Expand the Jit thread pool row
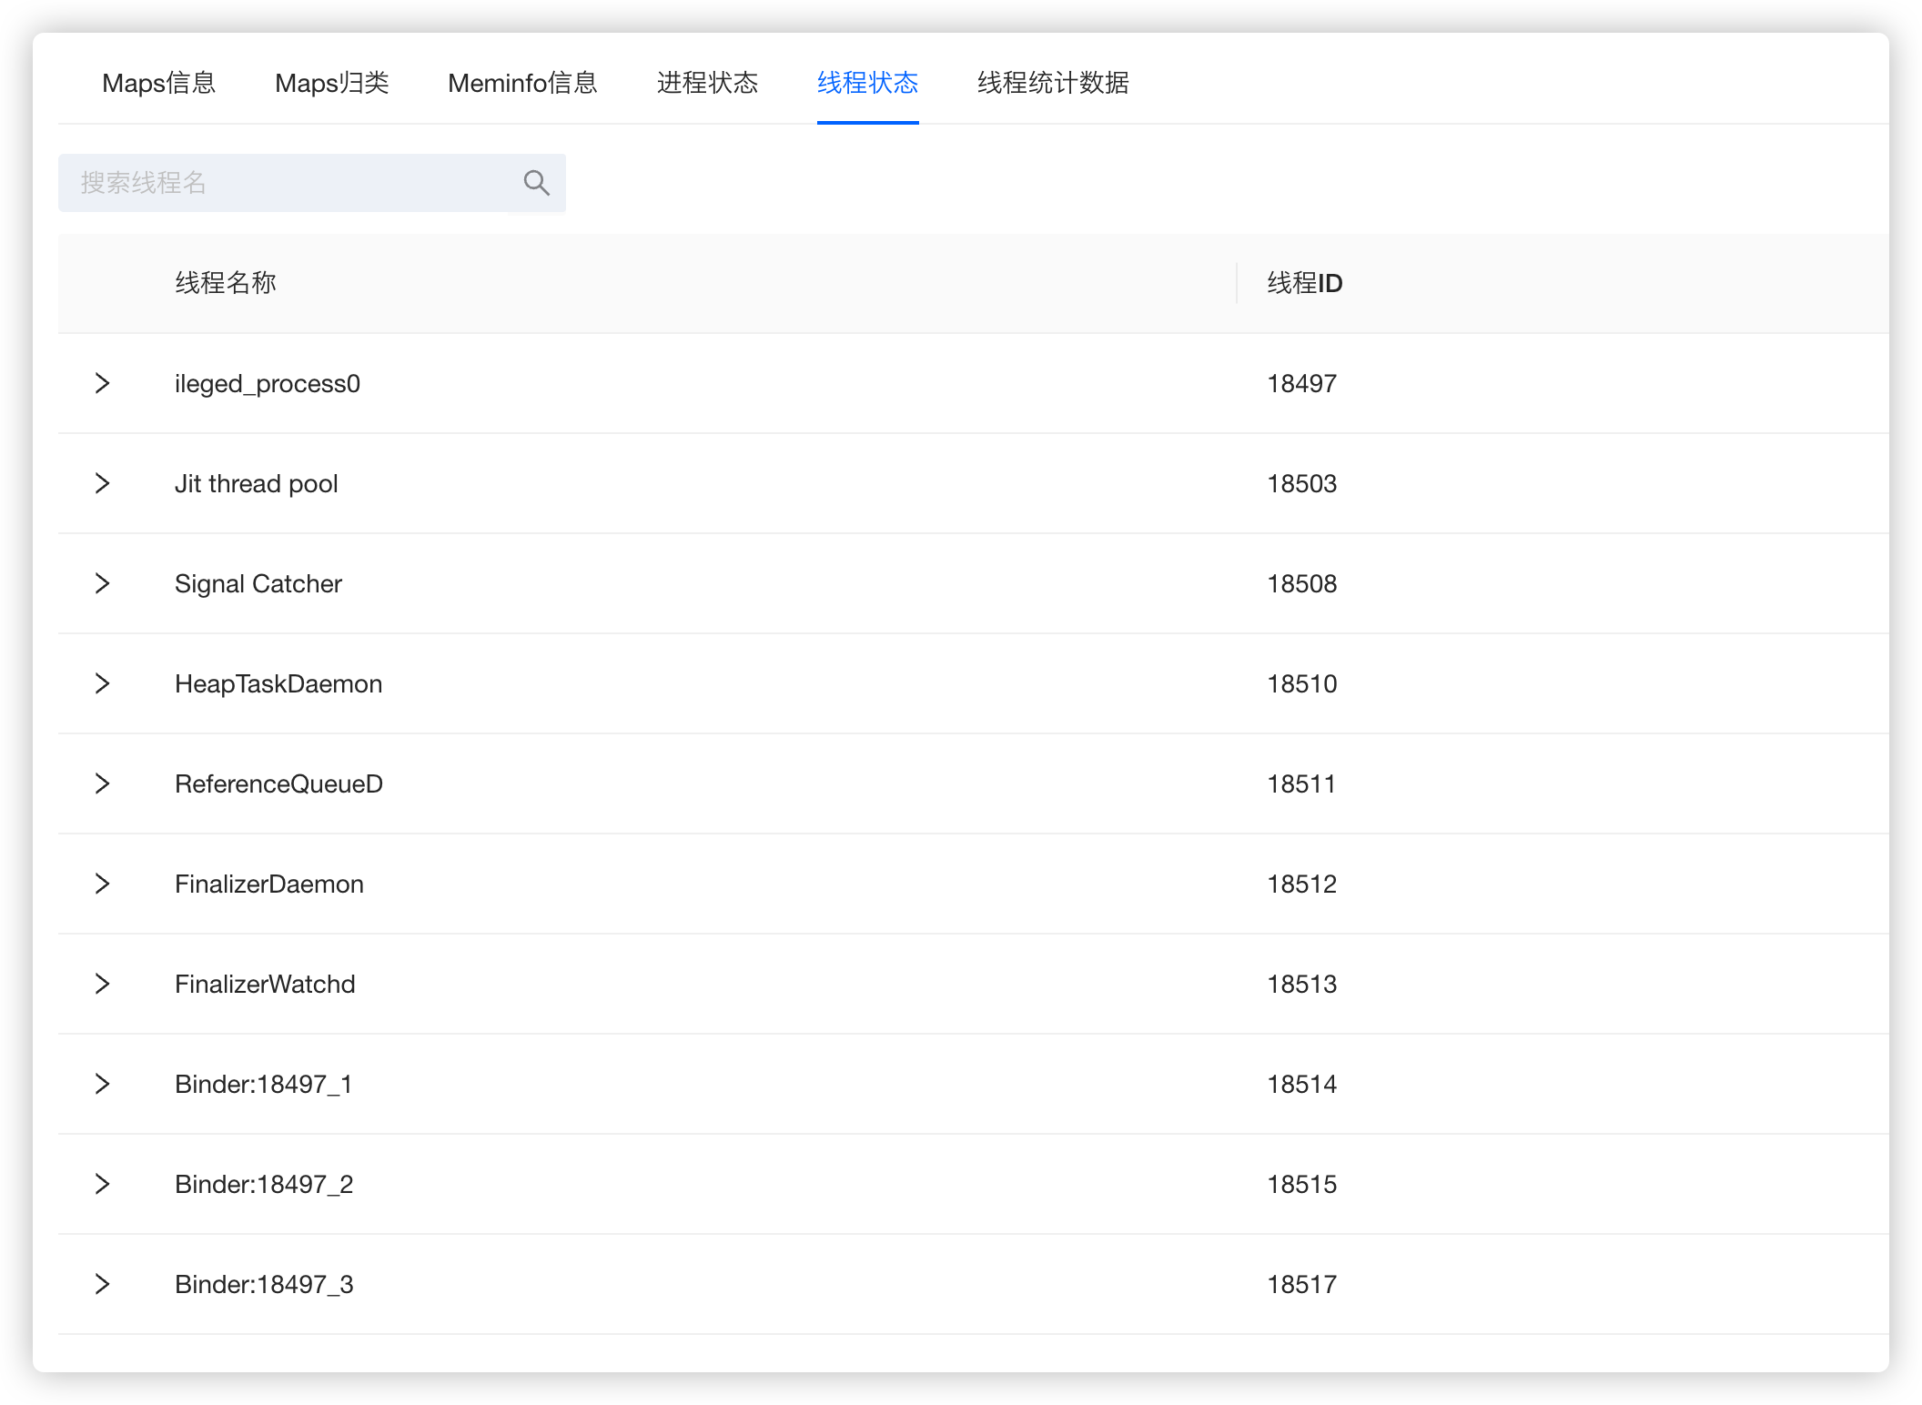Viewport: 1922px width, 1405px height. (102, 483)
